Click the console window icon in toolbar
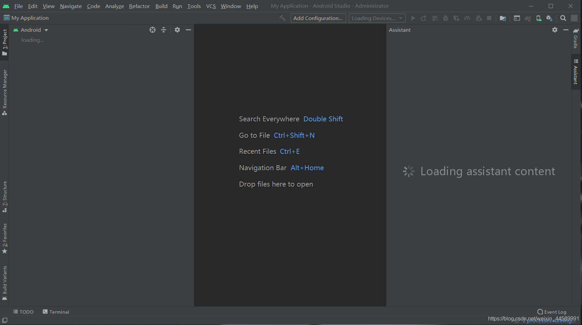Image resolution: width=582 pixels, height=325 pixels. coord(517,18)
